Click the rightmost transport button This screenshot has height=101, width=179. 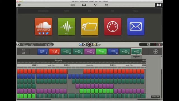98,44
